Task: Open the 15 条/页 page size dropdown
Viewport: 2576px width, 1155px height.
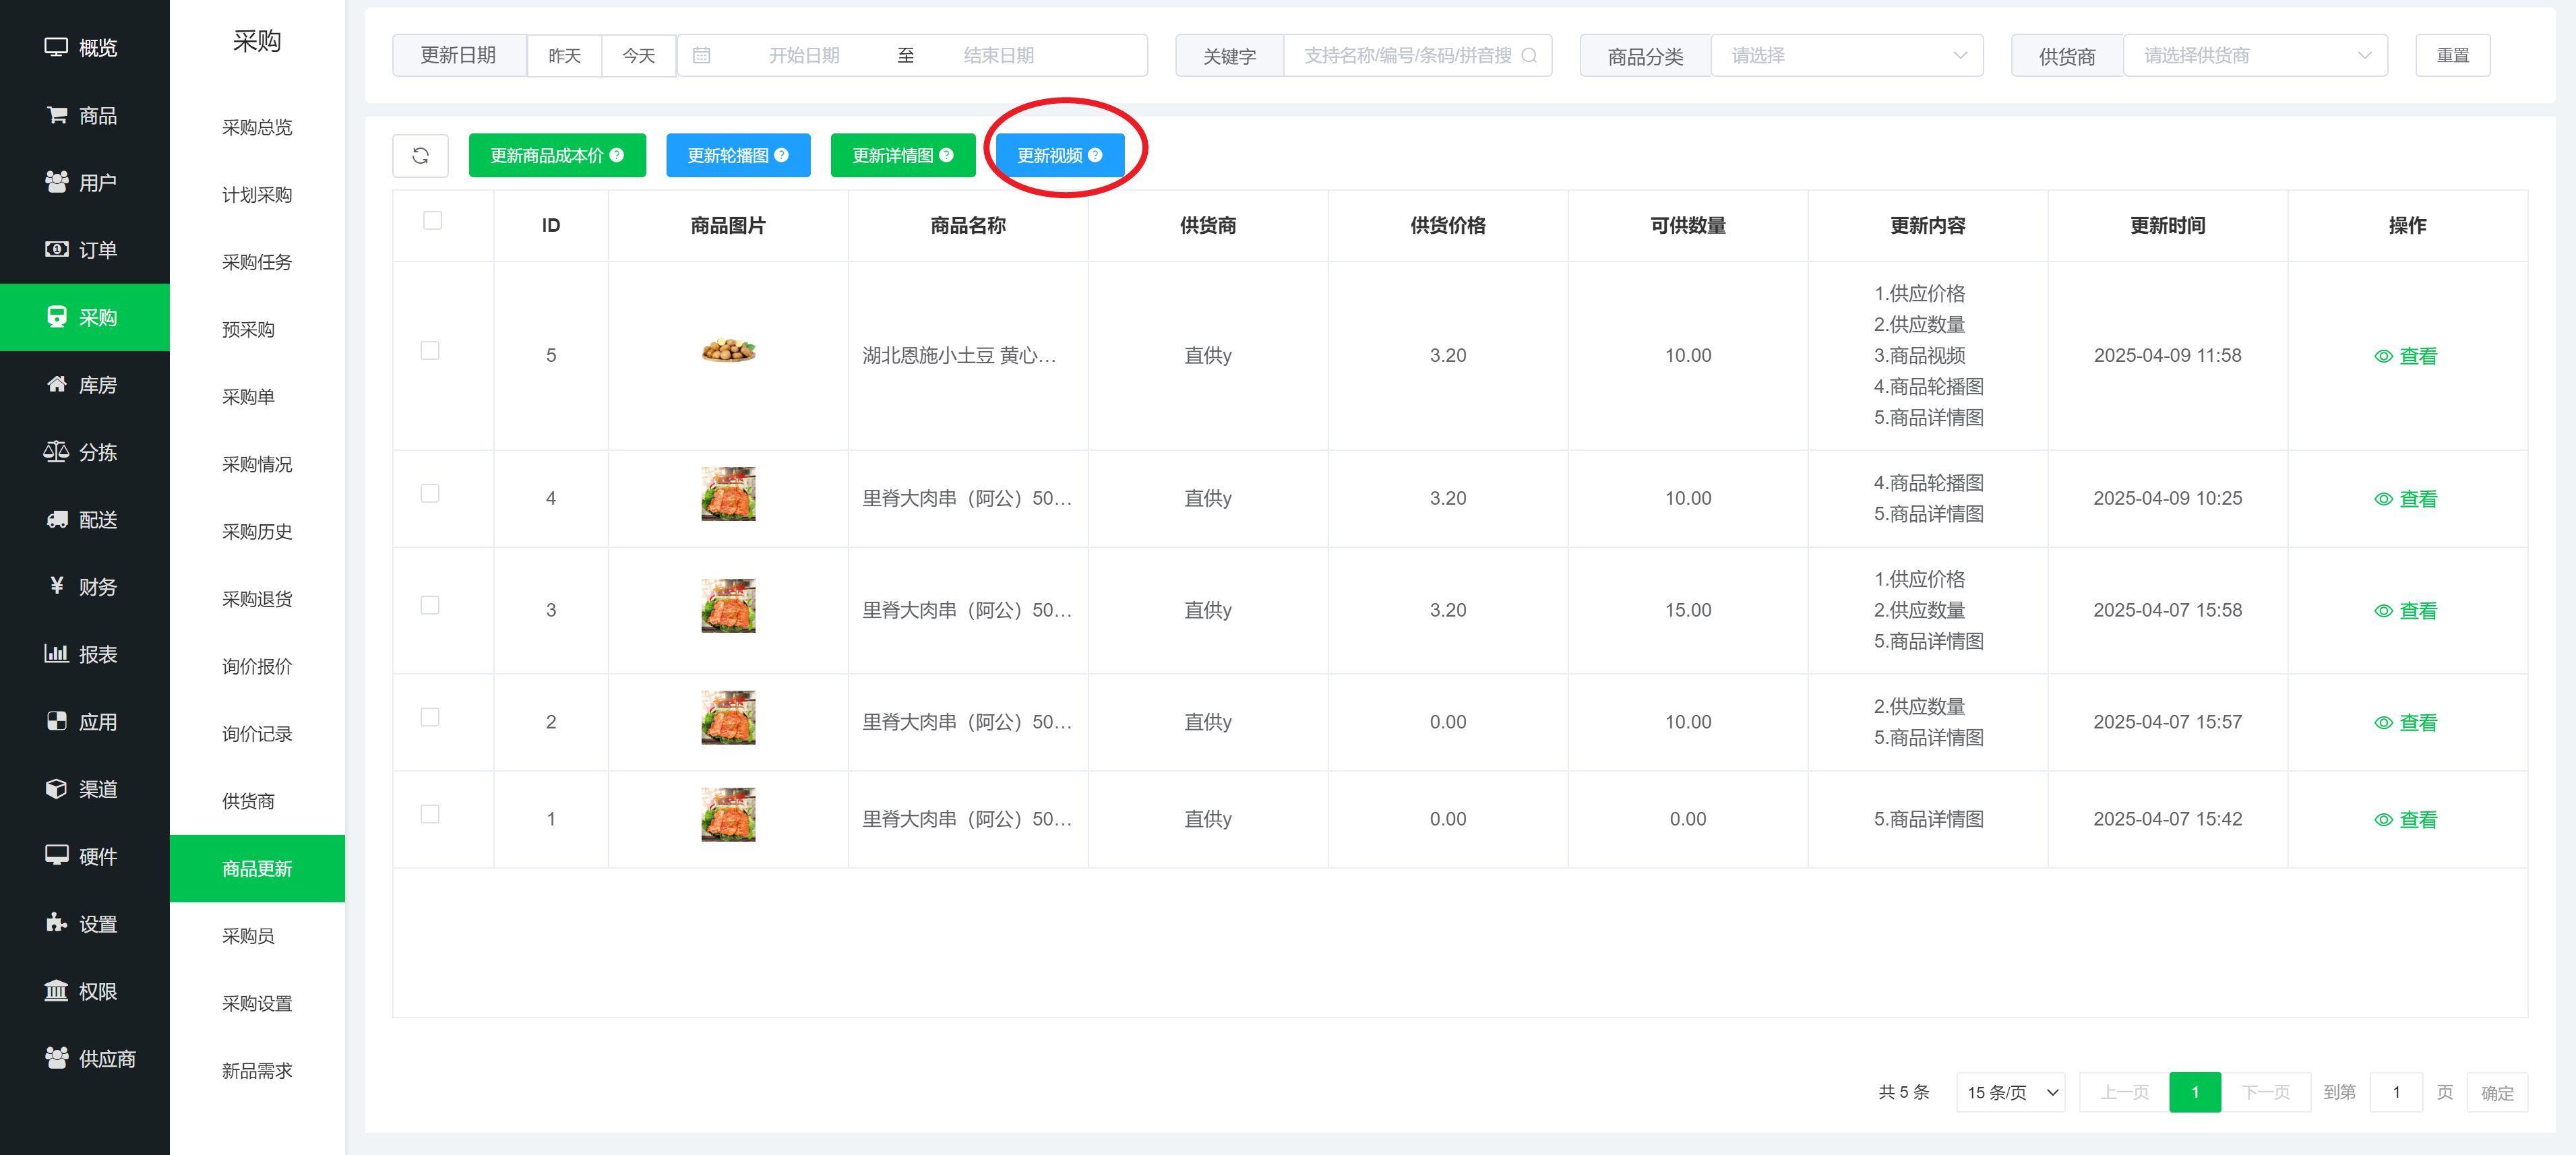Action: pos(2010,1092)
